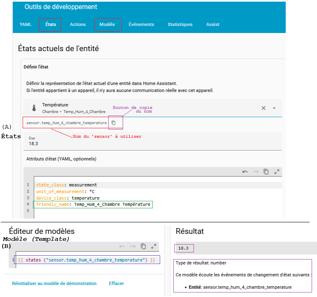Screen dimensions: 317x297
Task: Switch to the États tab
Action: (50, 24)
